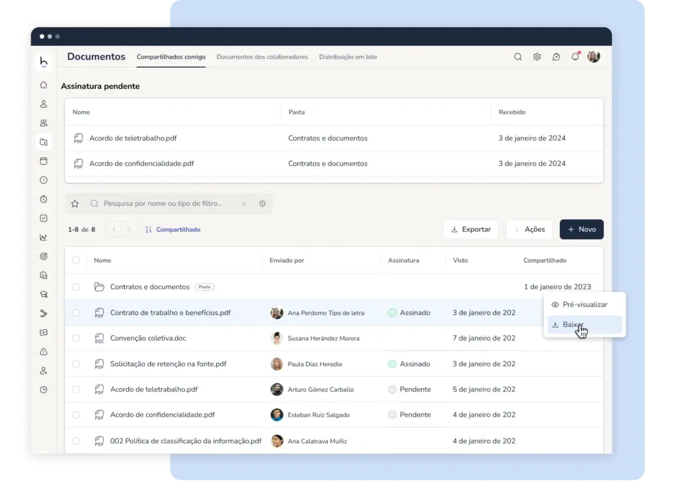Click the brand logo at sidebar top
Viewport: 681px width, 481px height.
[x=43, y=62]
